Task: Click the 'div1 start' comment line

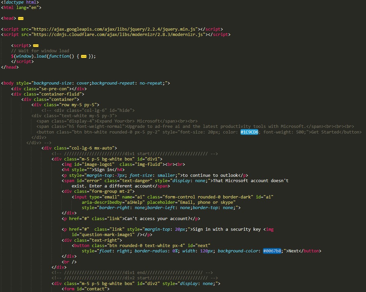Action: [135, 154]
